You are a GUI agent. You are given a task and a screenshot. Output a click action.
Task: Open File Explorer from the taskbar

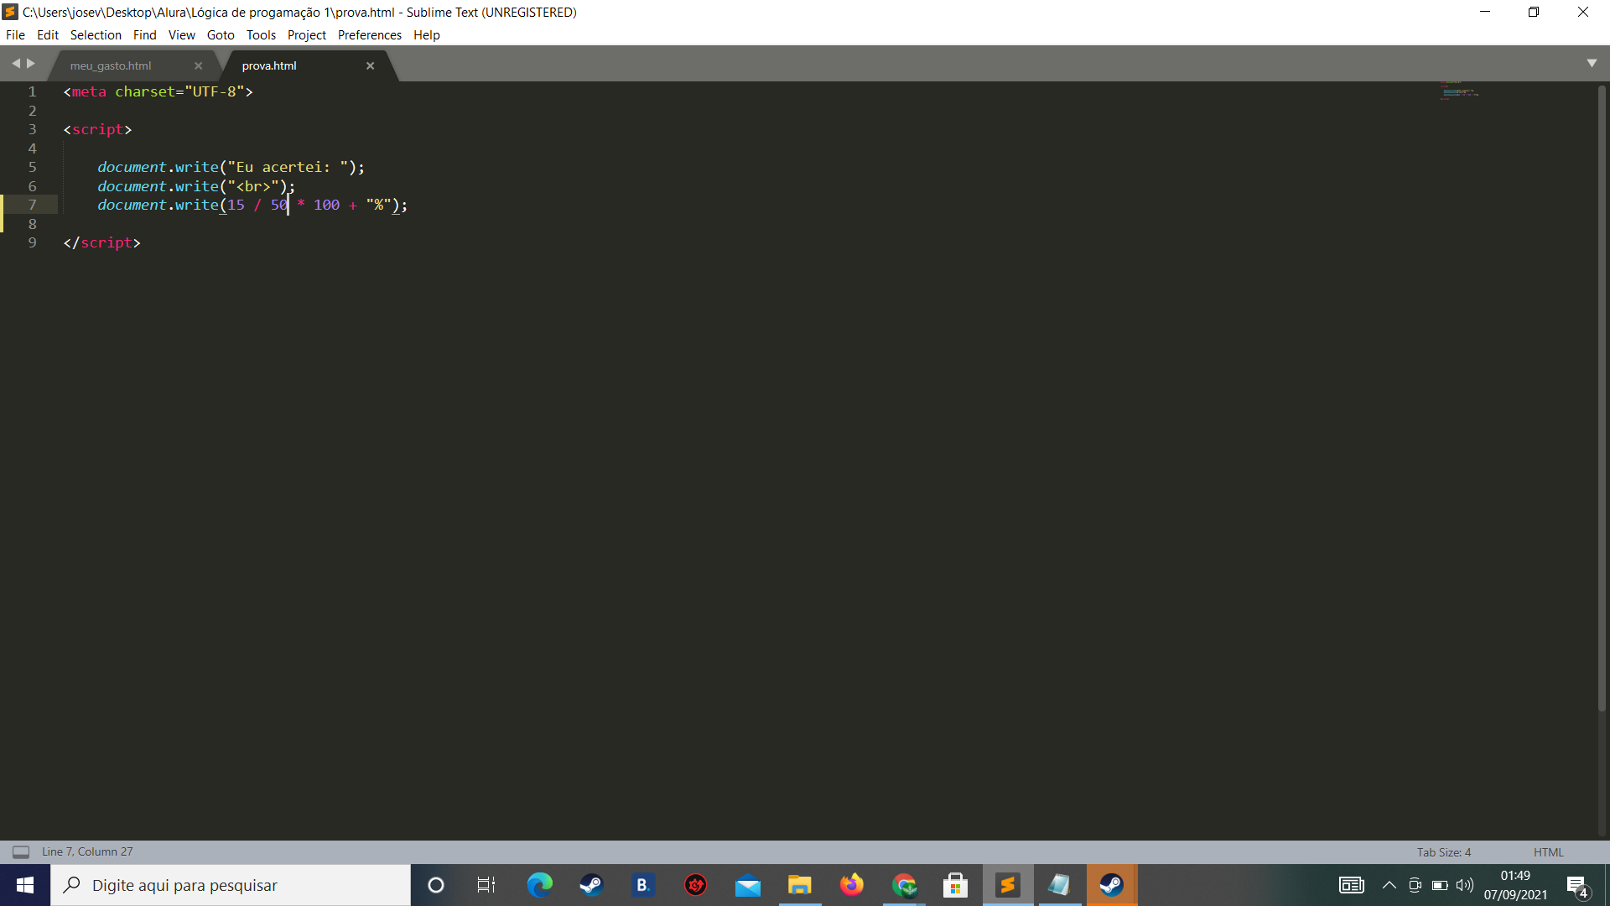click(x=799, y=885)
